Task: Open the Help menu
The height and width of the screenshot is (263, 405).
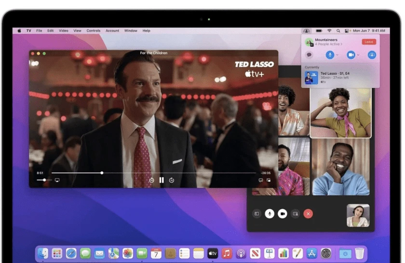Action: click(x=147, y=30)
